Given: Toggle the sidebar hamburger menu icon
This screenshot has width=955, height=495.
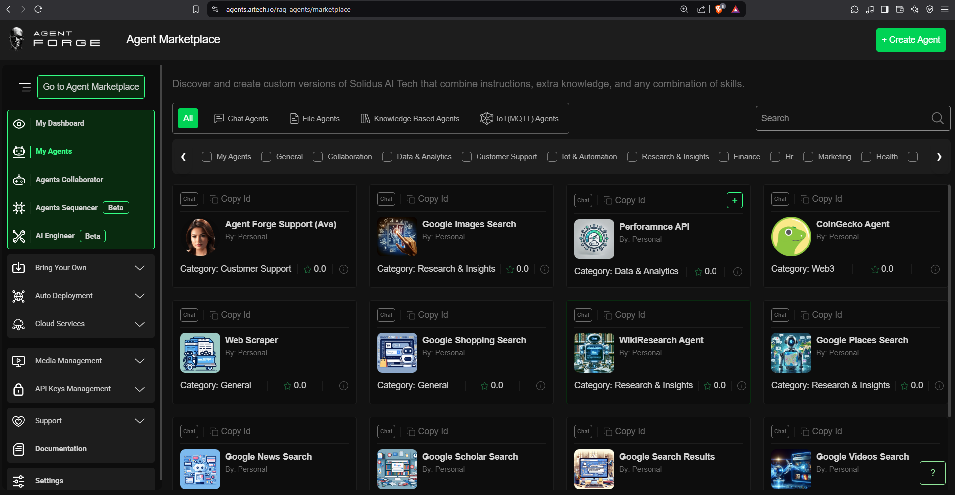Looking at the screenshot, I should [25, 87].
